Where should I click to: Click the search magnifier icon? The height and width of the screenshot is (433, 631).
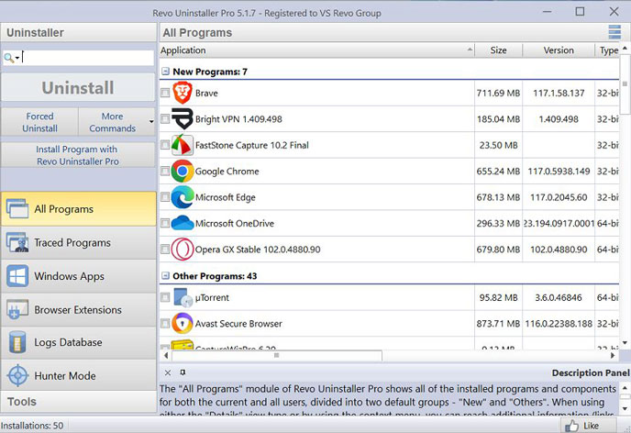pyautogui.click(x=8, y=58)
